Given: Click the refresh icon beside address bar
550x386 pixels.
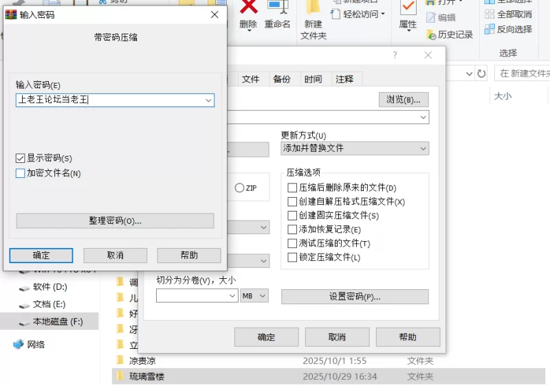Looking at the screenshot, I should click(482, 73).
